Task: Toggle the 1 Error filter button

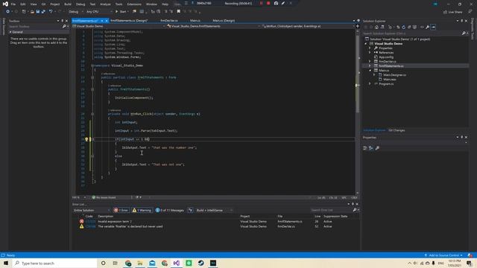Action: click(121, 210)
